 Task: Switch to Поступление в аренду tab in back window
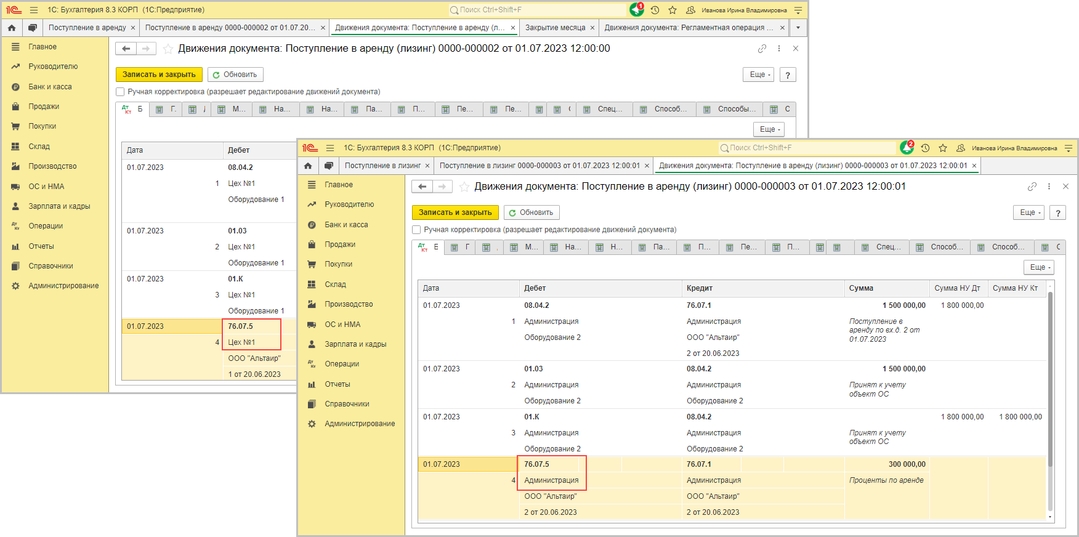tap(87, 28)
